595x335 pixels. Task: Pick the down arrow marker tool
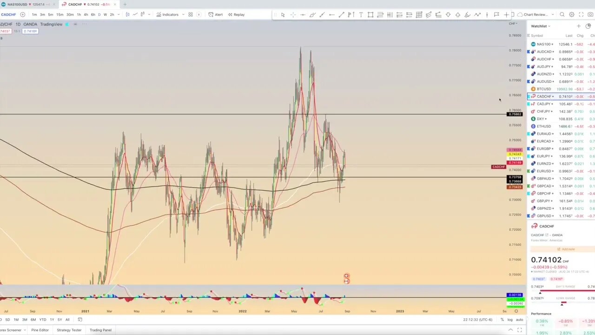pyautogui.click(x=448, y=14)
